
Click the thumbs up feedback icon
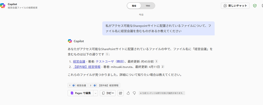point(128,93)
